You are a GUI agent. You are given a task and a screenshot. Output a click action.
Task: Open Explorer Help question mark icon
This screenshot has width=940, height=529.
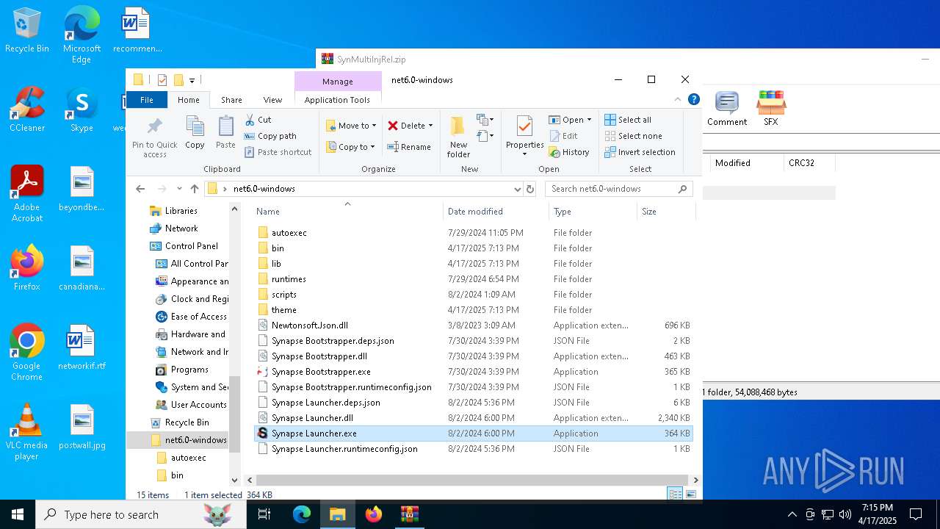693,99
